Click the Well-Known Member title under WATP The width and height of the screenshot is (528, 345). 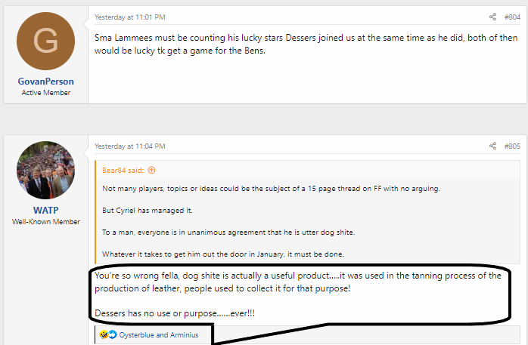(x=45, y=222)
